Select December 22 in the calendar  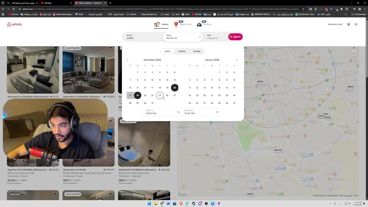point(137,95)
